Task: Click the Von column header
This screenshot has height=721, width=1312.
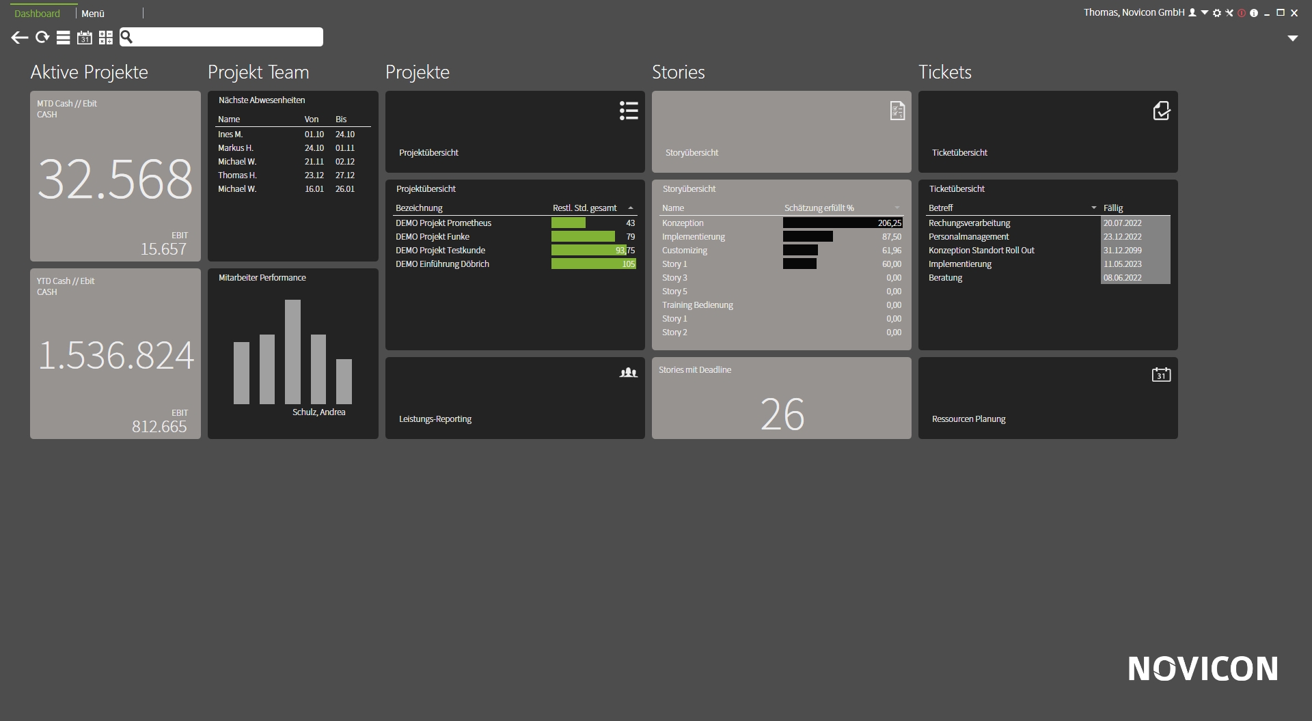Action: (312, 119)
